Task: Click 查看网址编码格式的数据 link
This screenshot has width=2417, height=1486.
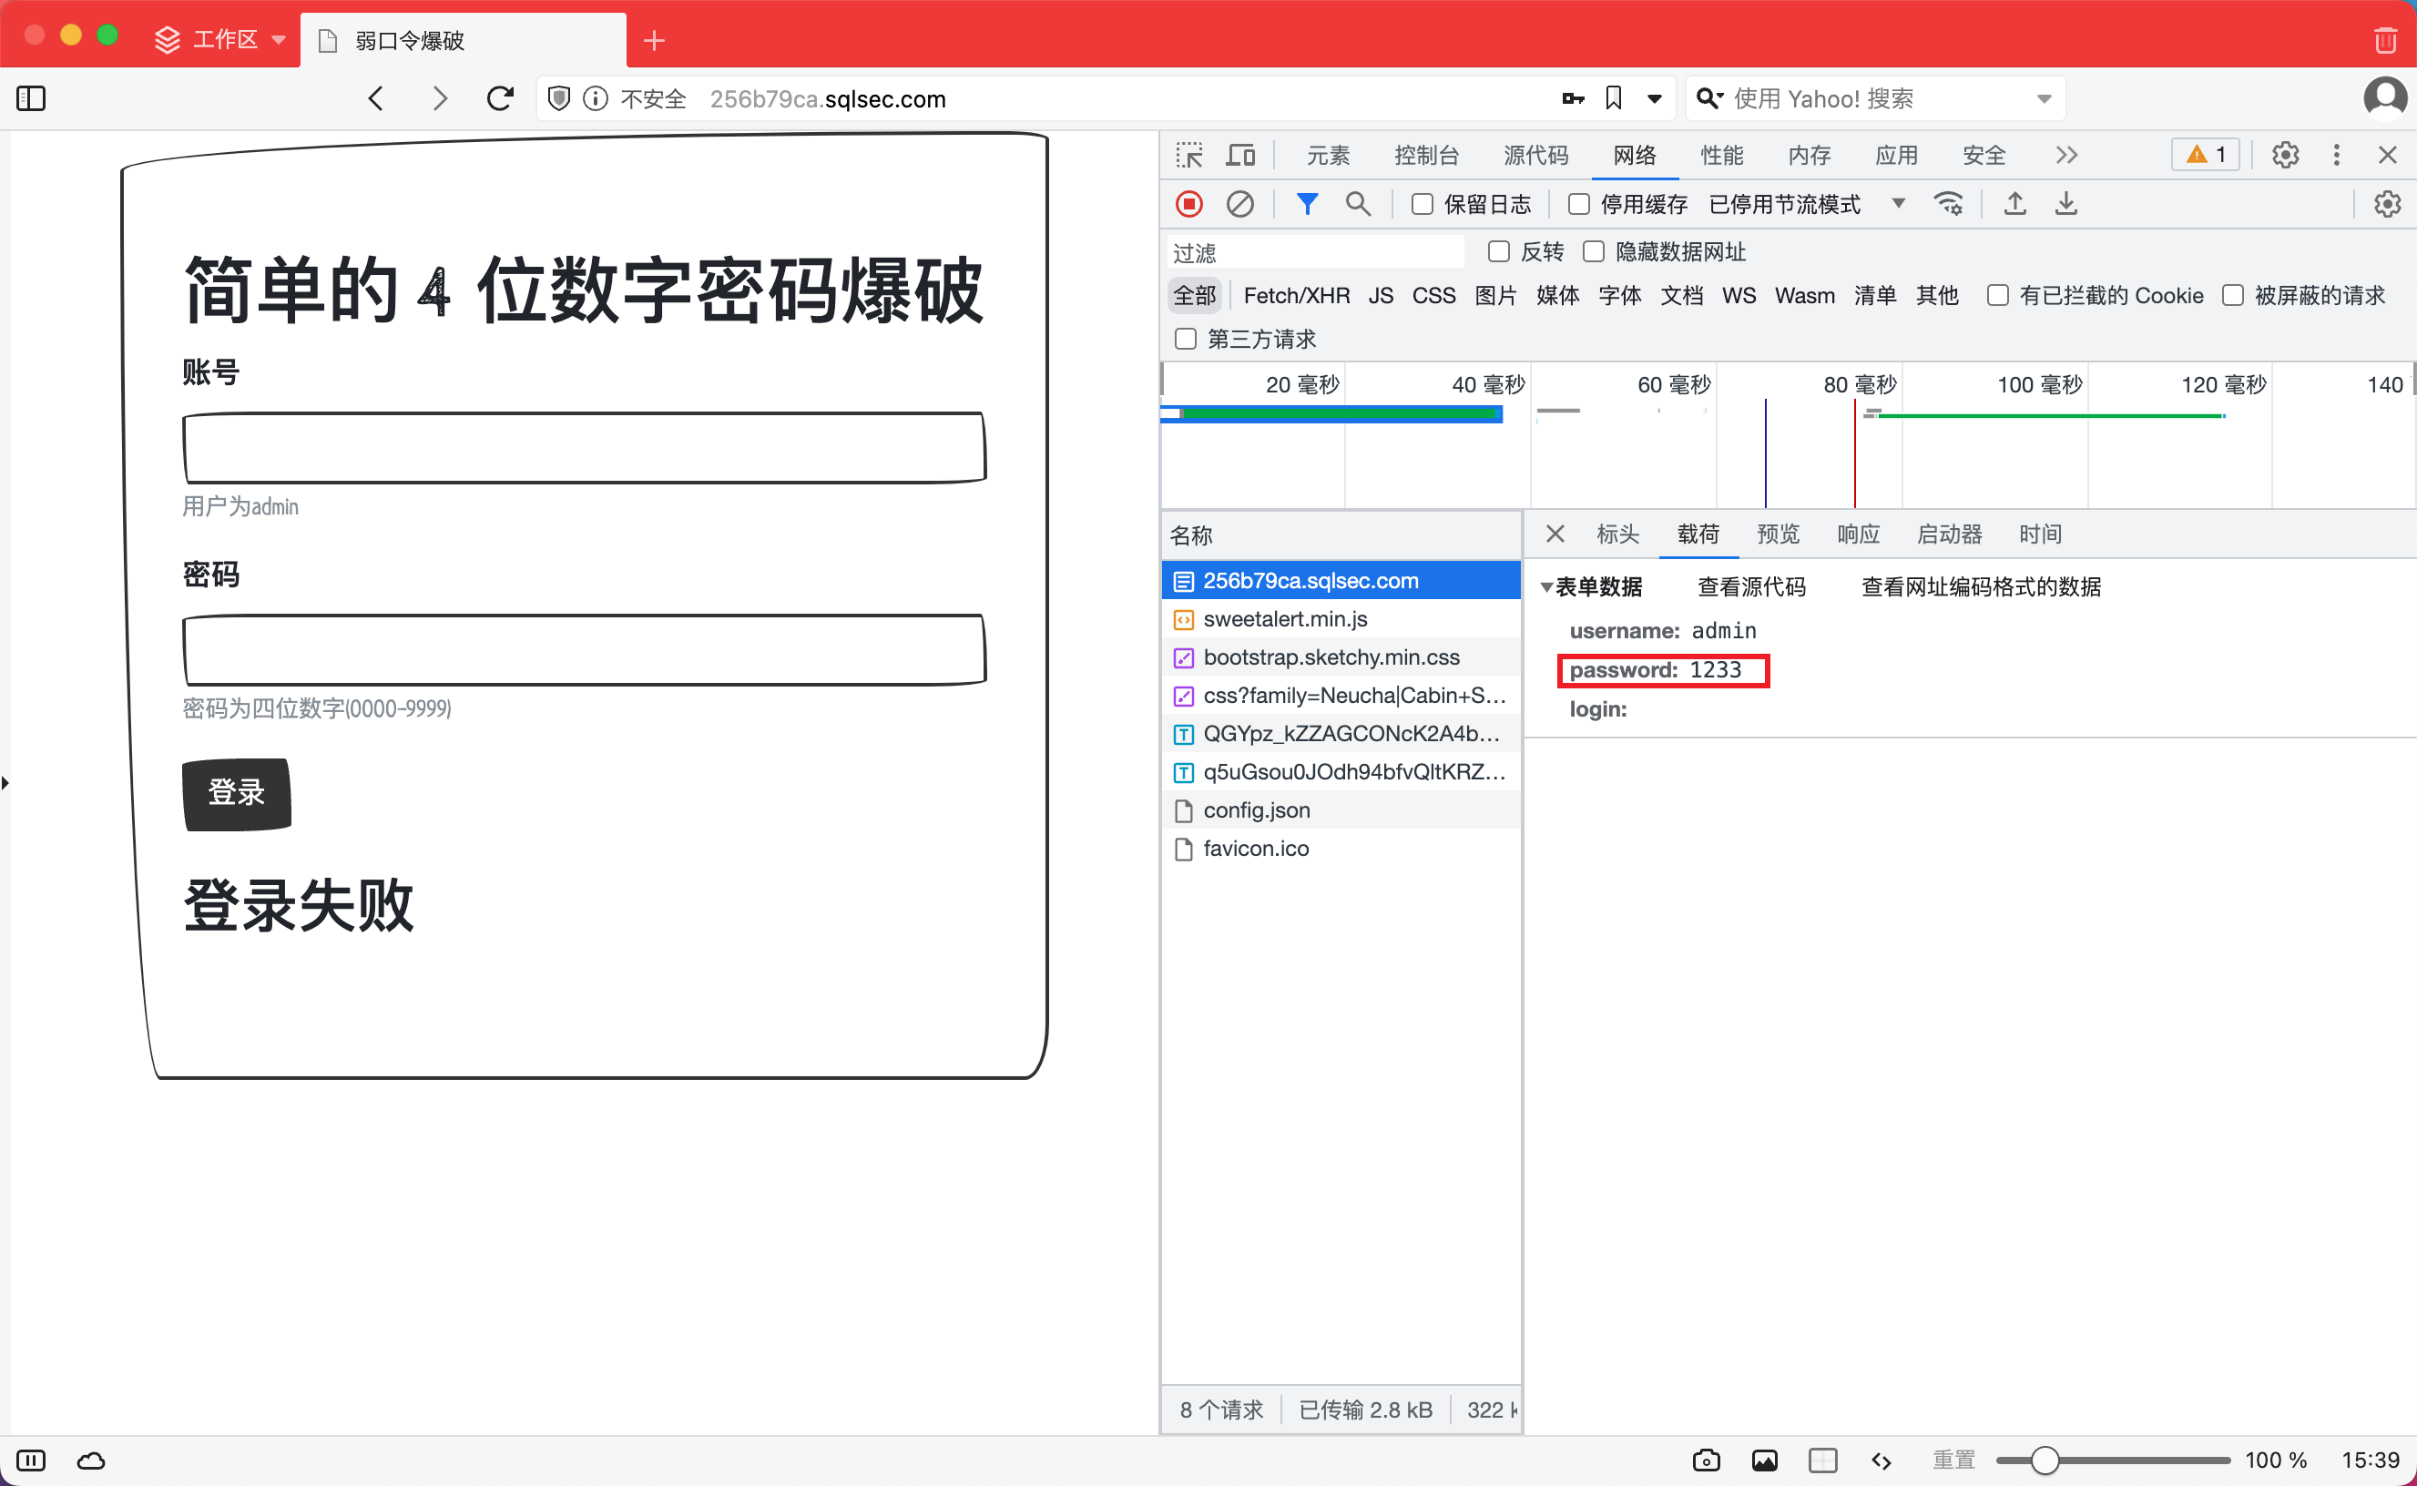Action: (1981, 586)
